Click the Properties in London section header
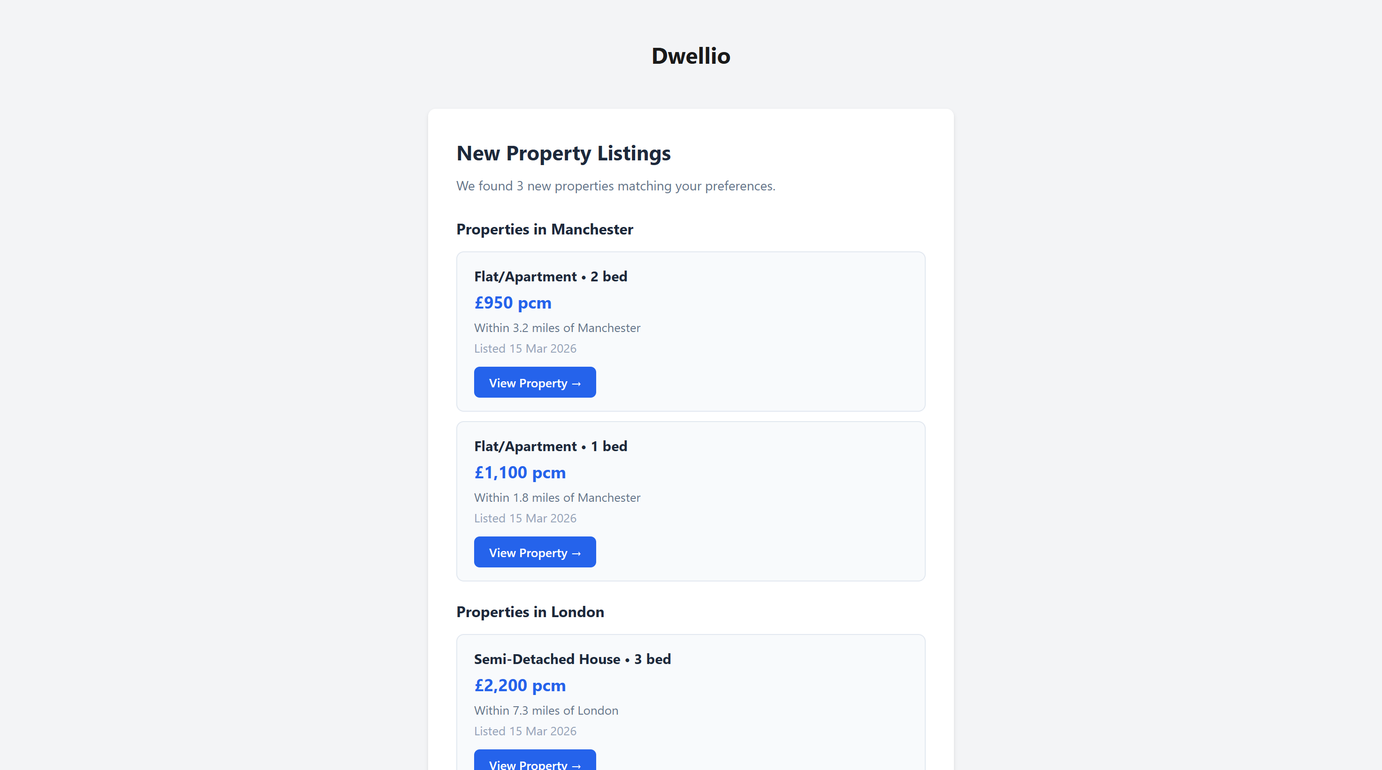Screen dimensions: 1382x770 point(530,611)
